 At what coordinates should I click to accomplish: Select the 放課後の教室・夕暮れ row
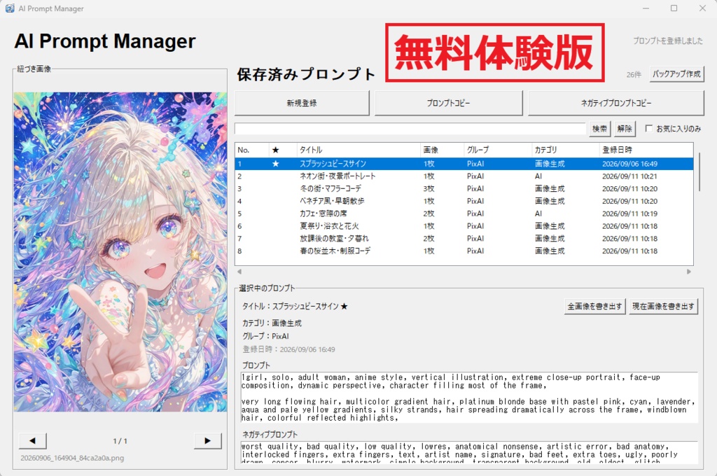tap(464, 238)
